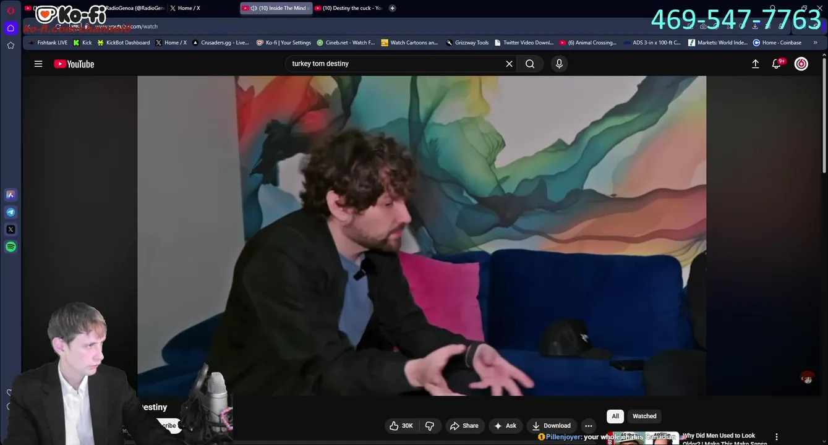Viewport: 828px width, 445px height.
Task: Click the small red avatar emote beside video
Action: (x=807, y=378)
